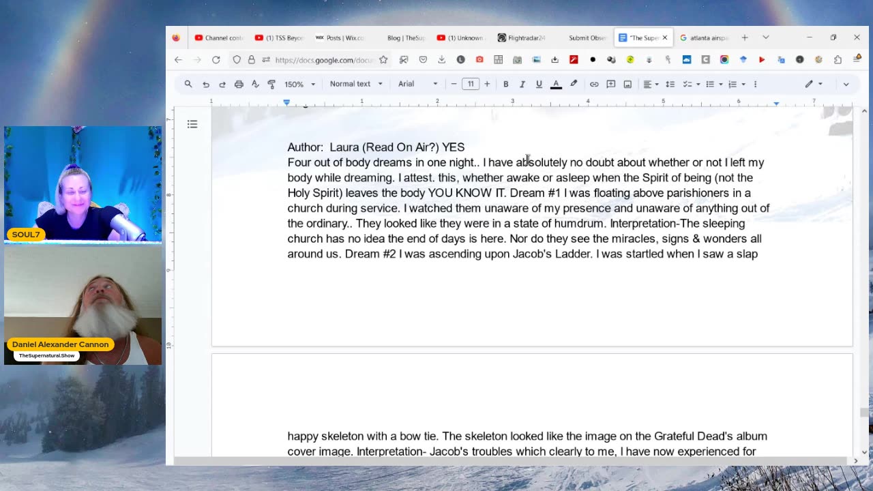This screenshot has height=491, width=873.
Task: Show the document outline icon
Action: point(192,124)
